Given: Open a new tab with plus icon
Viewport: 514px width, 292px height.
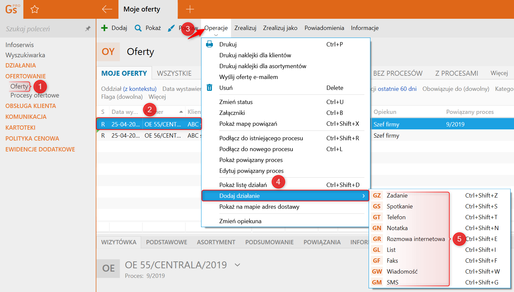Looking at the screenshot, I should pos(190,9).
